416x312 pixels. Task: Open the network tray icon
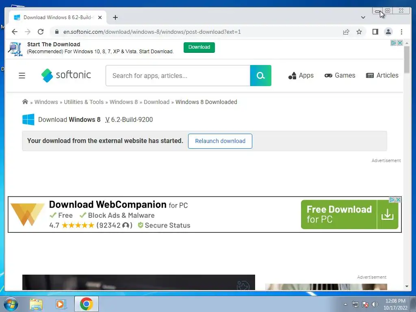(355, 304)
